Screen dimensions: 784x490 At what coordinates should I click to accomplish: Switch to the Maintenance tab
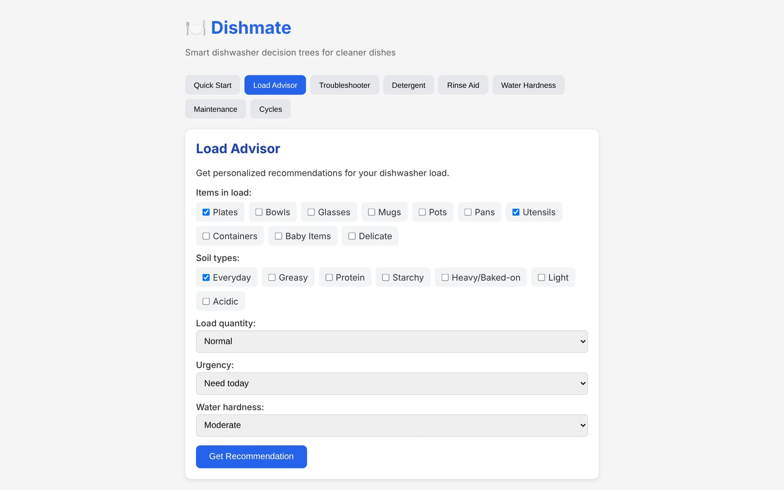pyautogui.click(x=216, y=109)
